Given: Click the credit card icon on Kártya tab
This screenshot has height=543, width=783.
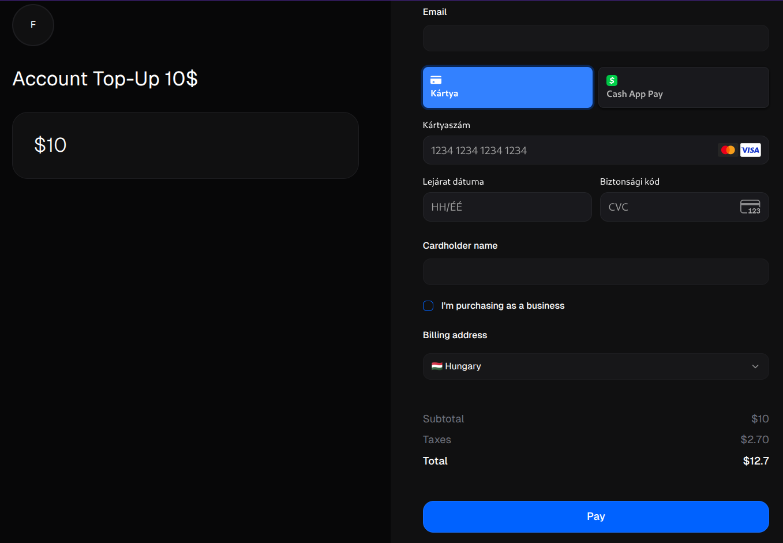Looking at the screenshot, I should click(x=436, y=80).
